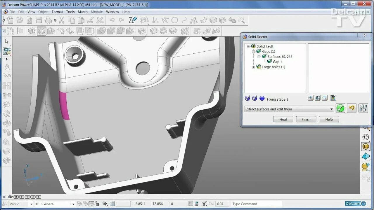Screen dimensions: 374x210
Task: Open the workplane axes tool
Action: [x=155, y=20]
